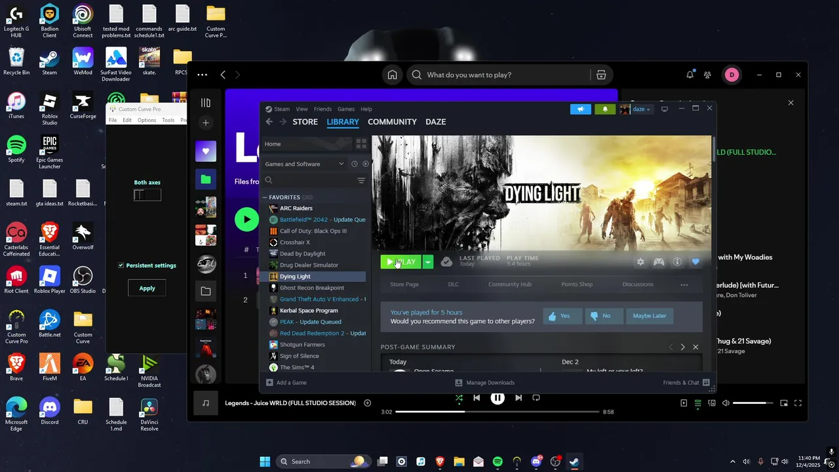Switch to the STORE tab
The height and width of the screenshot is (472, 839).
(305, 122)
